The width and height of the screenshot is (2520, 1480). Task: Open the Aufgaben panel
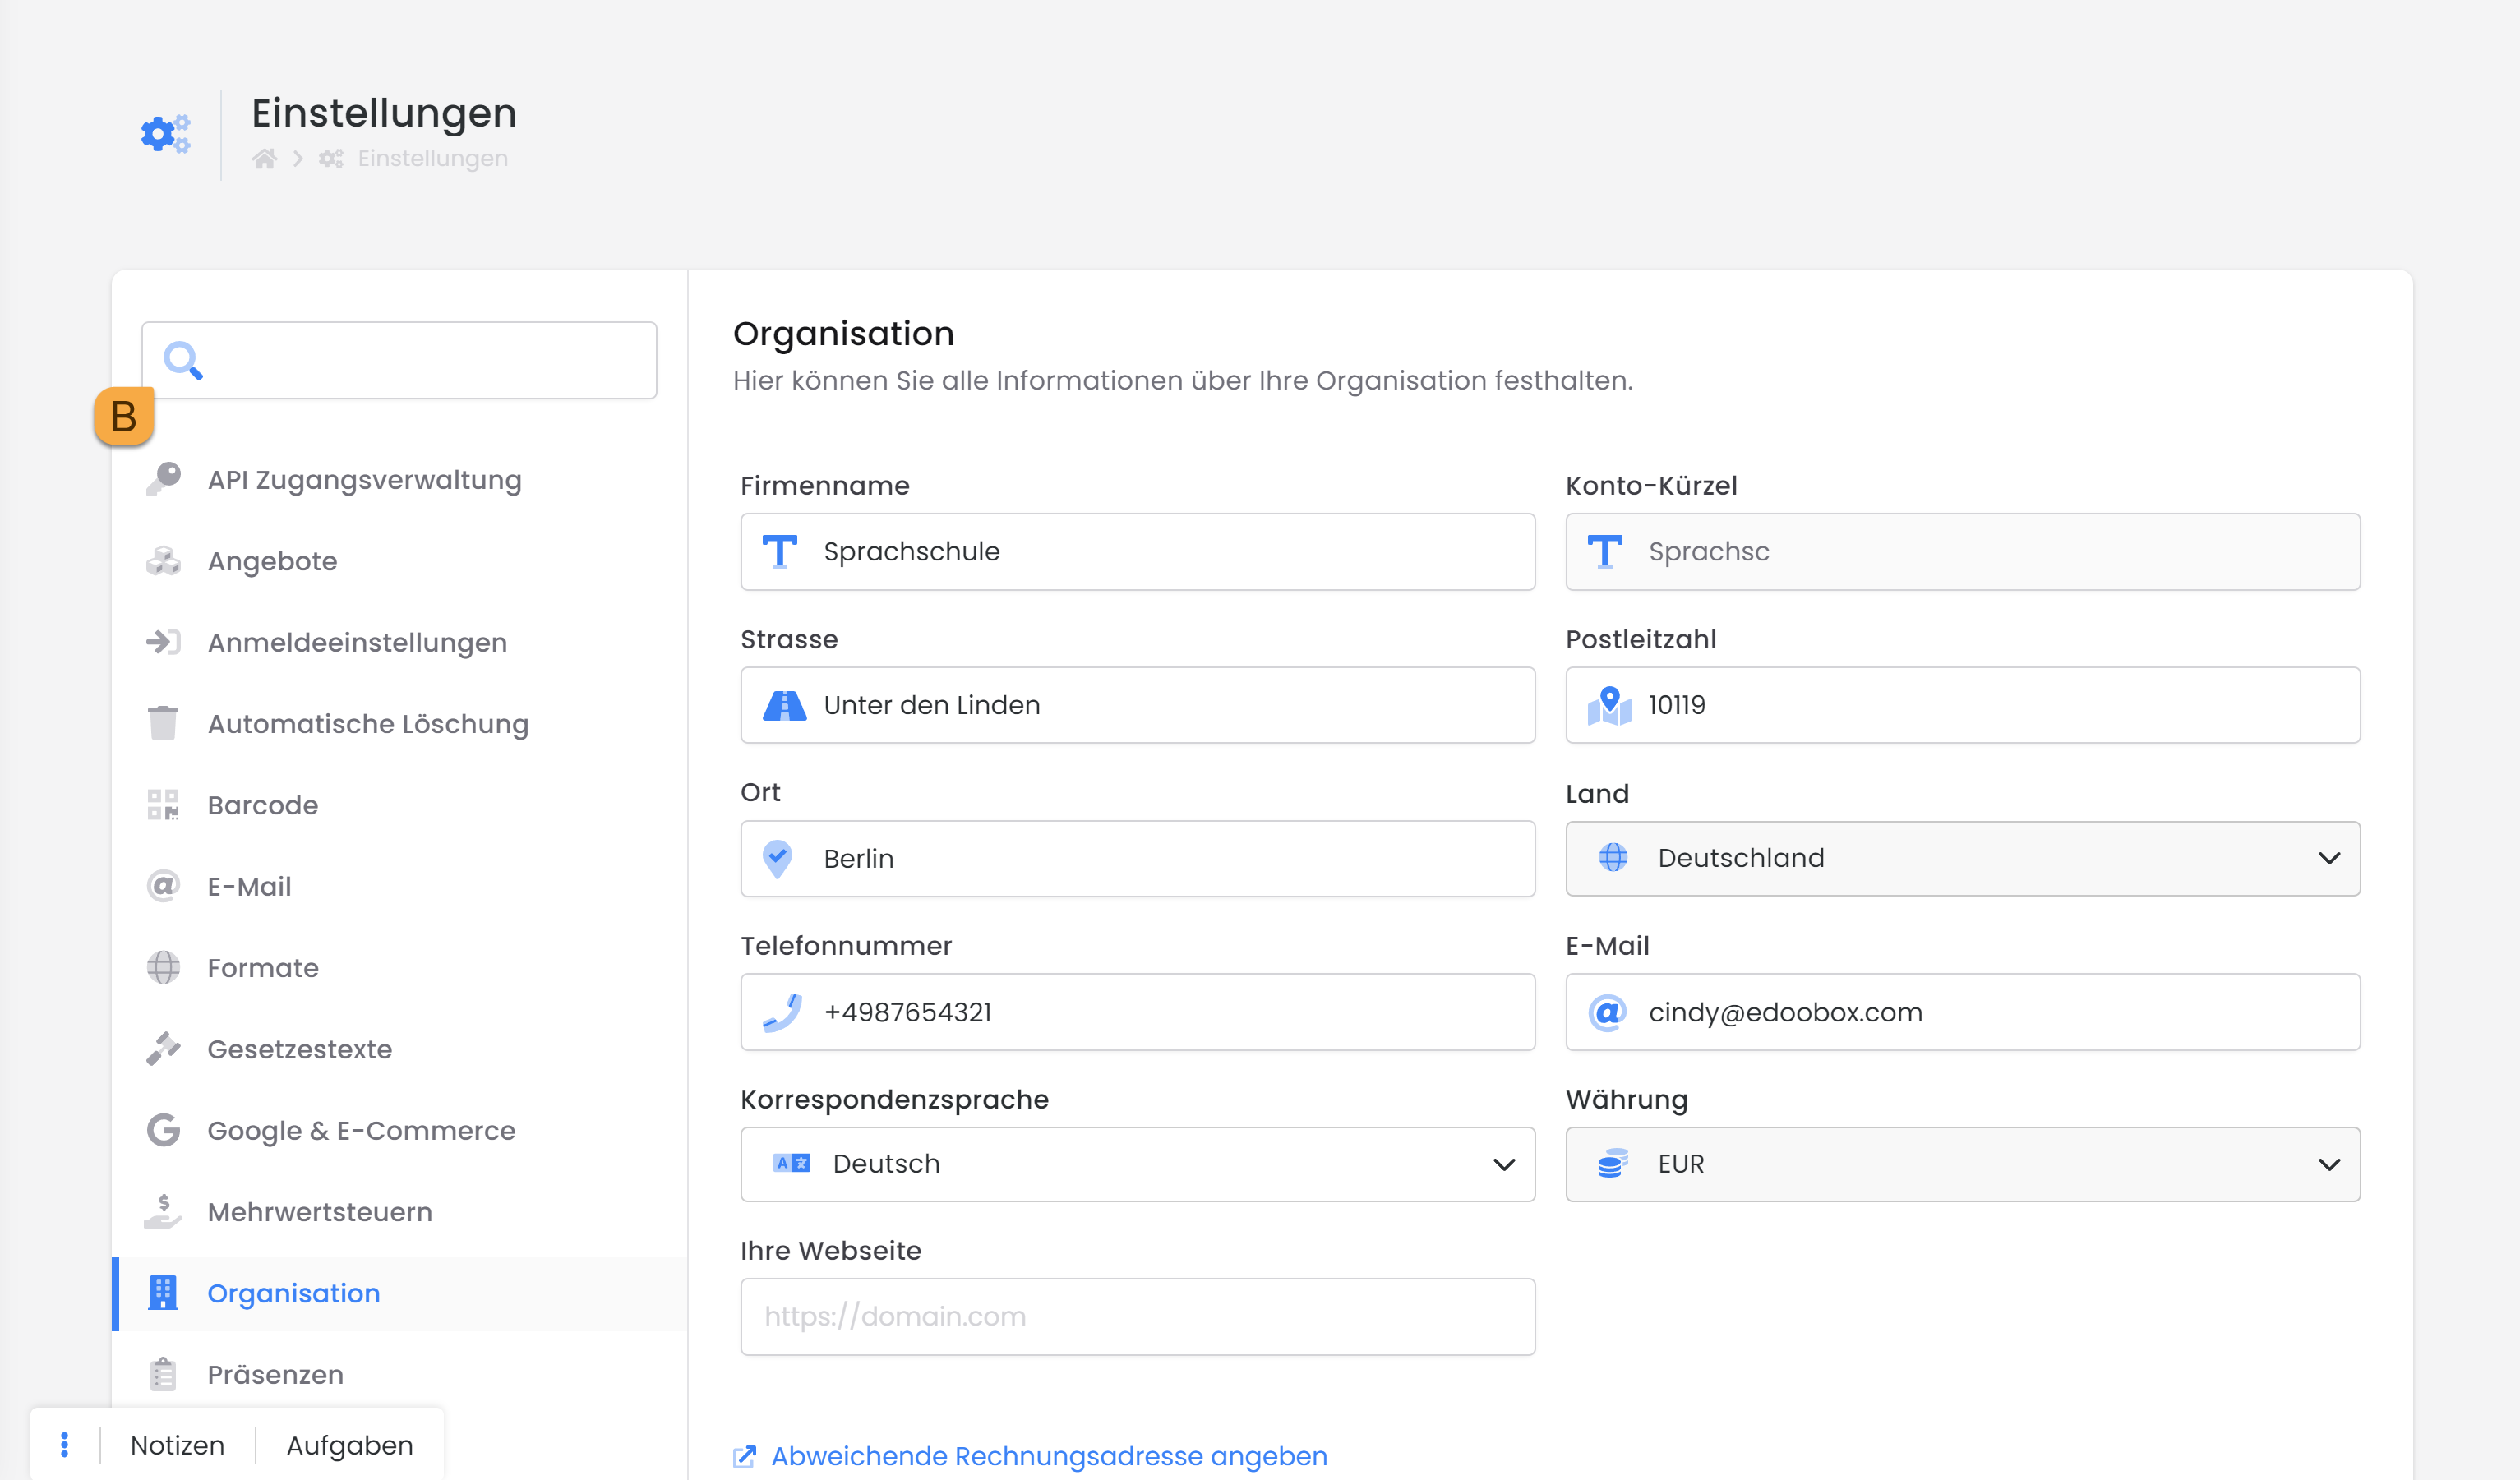click(349, 1445)
